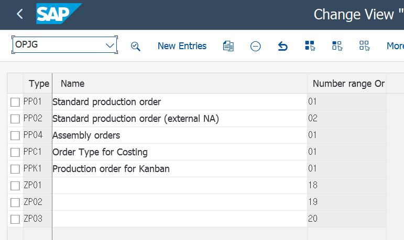Click the Deselect All icon
Image resolution: width=404 pixels, height=240 pixels.
[365, 46]
